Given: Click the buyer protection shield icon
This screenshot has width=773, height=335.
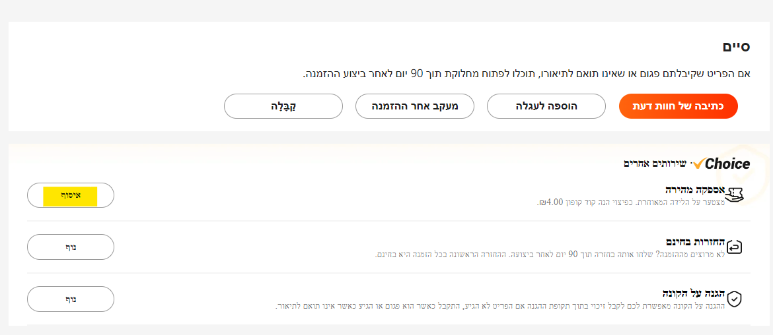Looking at the screenshot, I should click(735, 299).
